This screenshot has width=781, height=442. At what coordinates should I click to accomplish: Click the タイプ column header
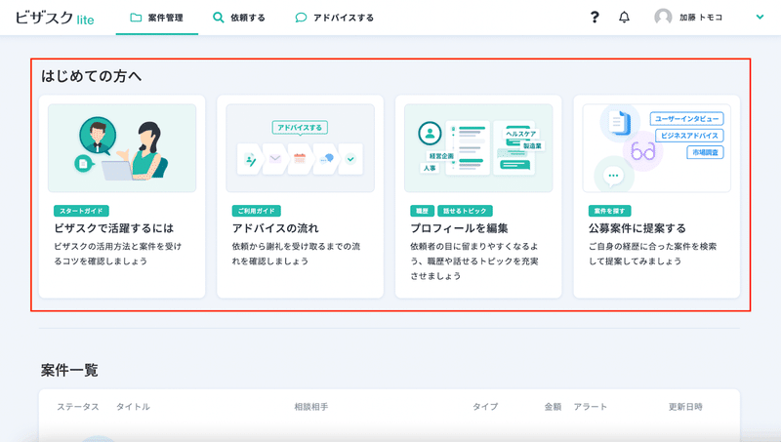485,407
